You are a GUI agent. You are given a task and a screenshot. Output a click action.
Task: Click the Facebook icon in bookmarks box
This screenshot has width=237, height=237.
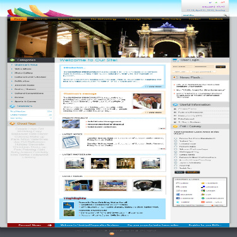tap(178, 198)
